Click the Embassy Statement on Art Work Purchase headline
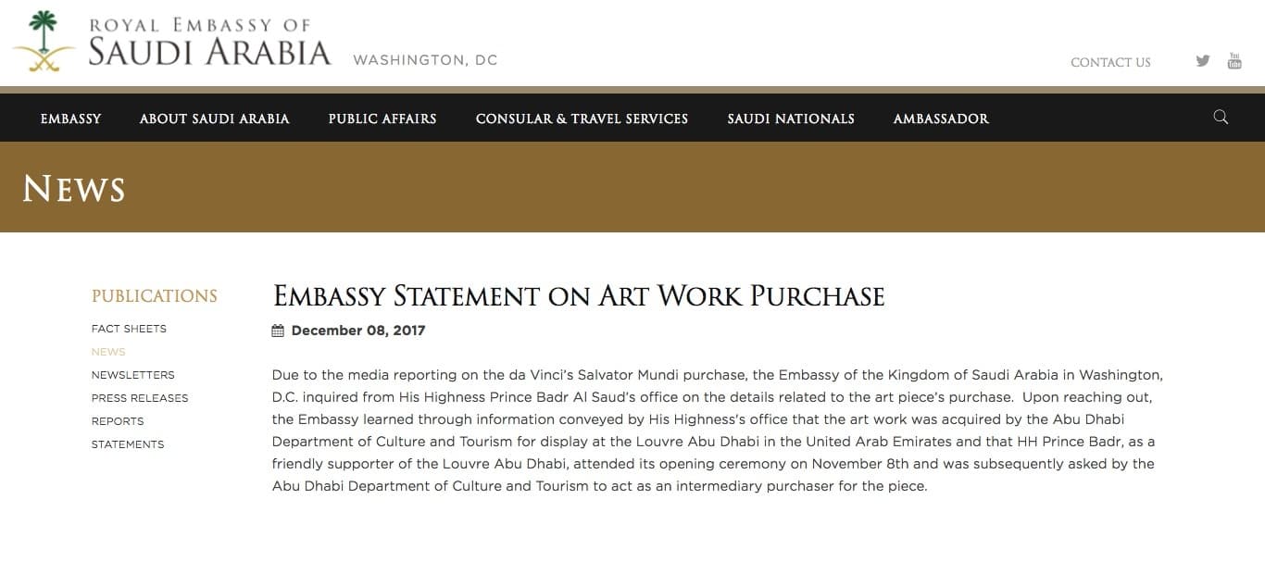 tap(579, 296)
